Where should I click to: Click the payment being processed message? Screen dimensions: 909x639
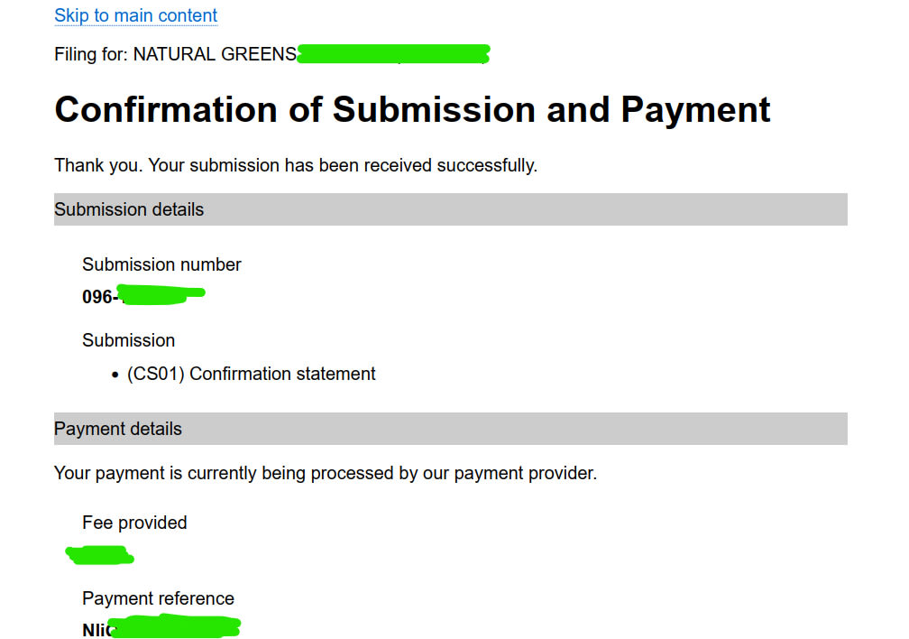pos(326,473)
